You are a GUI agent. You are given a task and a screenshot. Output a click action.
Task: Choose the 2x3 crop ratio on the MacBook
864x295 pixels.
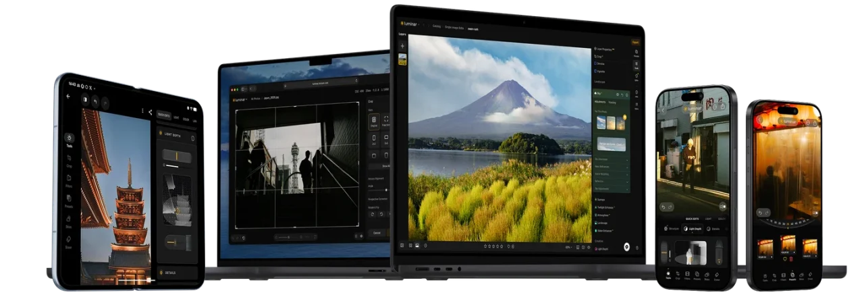(x=374, y=138)
